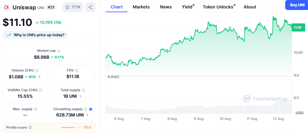Open the Token Unlocks tab
Screen dimensions: 308x133
[218, 7]
